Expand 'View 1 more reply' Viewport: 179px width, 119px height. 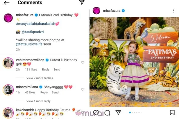pos(38,101)
